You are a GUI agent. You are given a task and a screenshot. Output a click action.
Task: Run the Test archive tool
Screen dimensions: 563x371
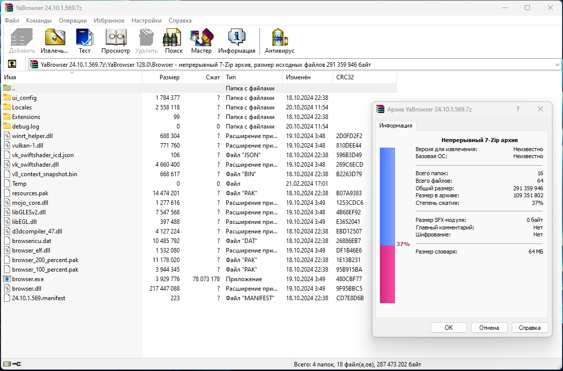(84, 41)
